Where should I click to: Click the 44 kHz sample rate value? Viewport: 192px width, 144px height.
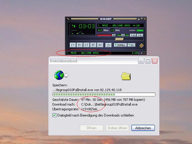click(112, 30)
